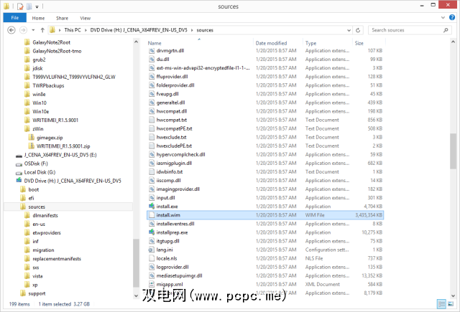460x312 pixels.
Task: Select hypervcomplcheck.dll file name
Action: pyautogui.click(x=180, y=154)
